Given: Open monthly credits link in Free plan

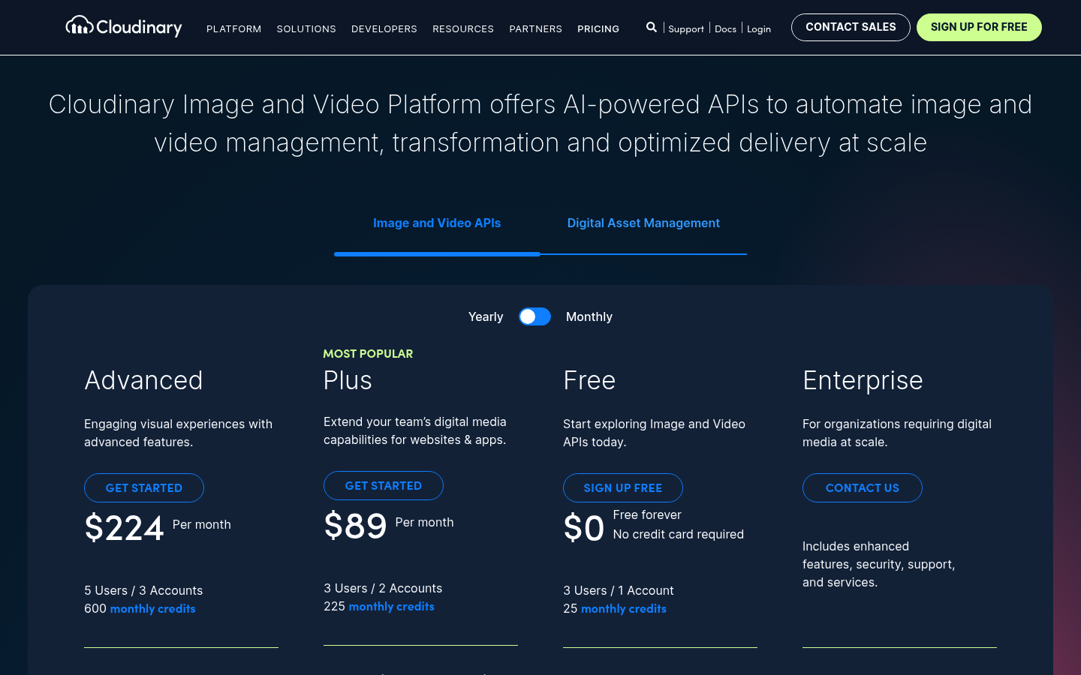Looking at the screenshot, I should [624, 608].
